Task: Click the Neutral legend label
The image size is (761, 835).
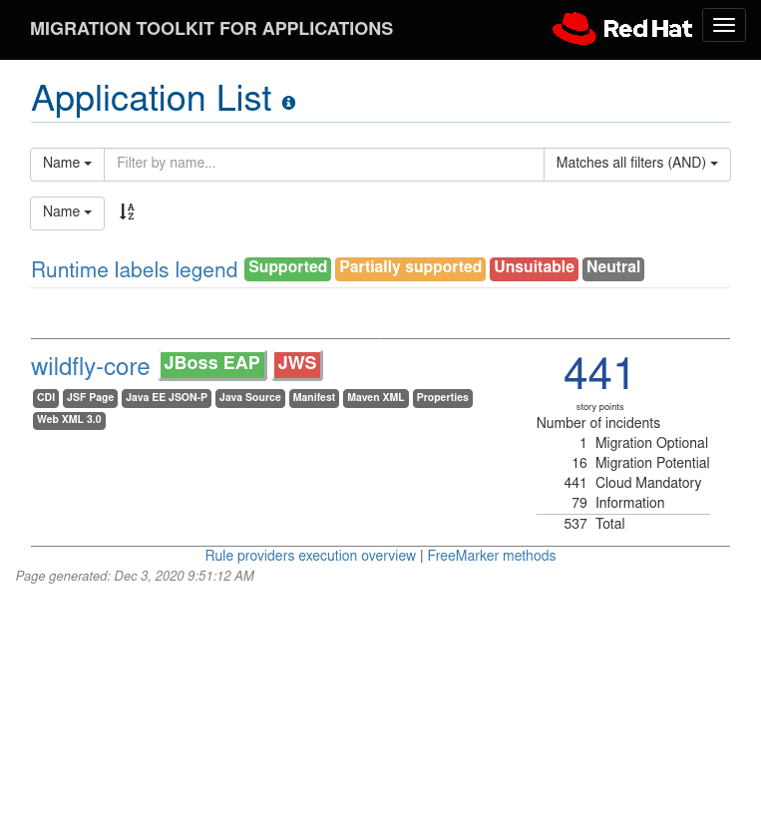Action: pos(613,269)
